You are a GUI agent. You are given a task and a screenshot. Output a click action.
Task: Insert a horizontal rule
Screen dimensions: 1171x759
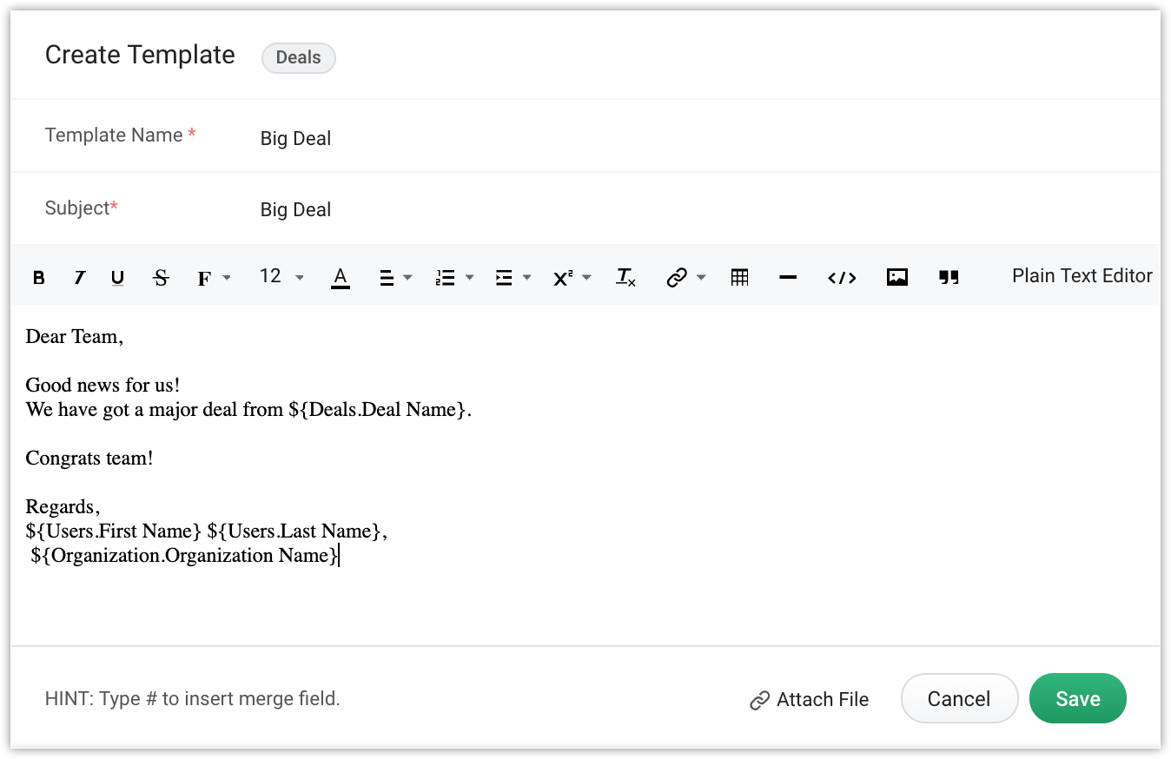(788, 278)
